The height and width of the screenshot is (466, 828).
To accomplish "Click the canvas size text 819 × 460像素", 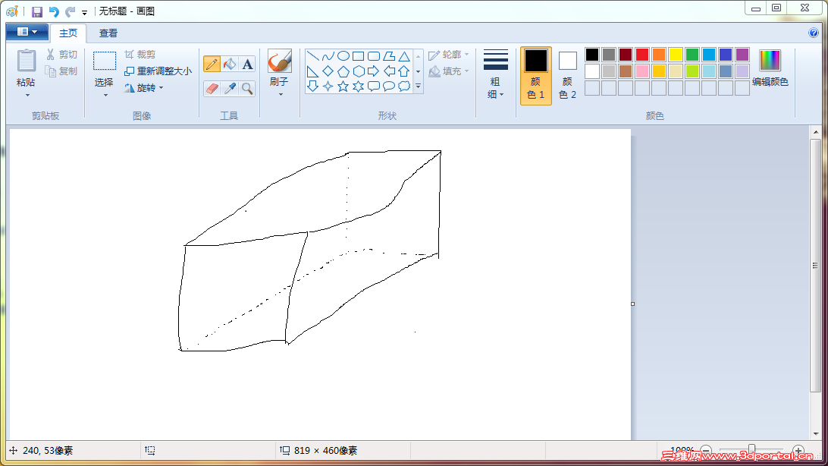I will pos(326,451).
